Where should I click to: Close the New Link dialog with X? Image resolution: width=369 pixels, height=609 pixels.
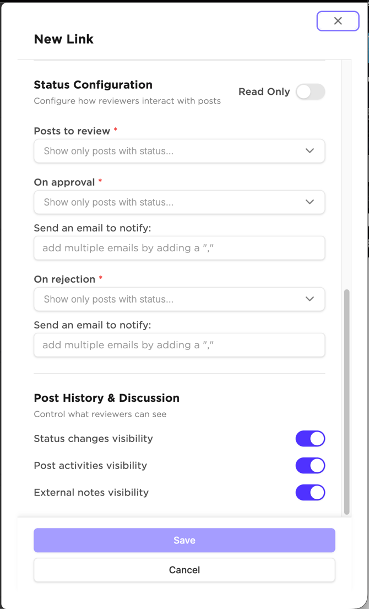coord(338,21)
